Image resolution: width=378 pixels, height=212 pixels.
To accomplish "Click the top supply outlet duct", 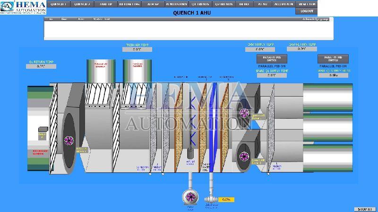I will (328, 97).
